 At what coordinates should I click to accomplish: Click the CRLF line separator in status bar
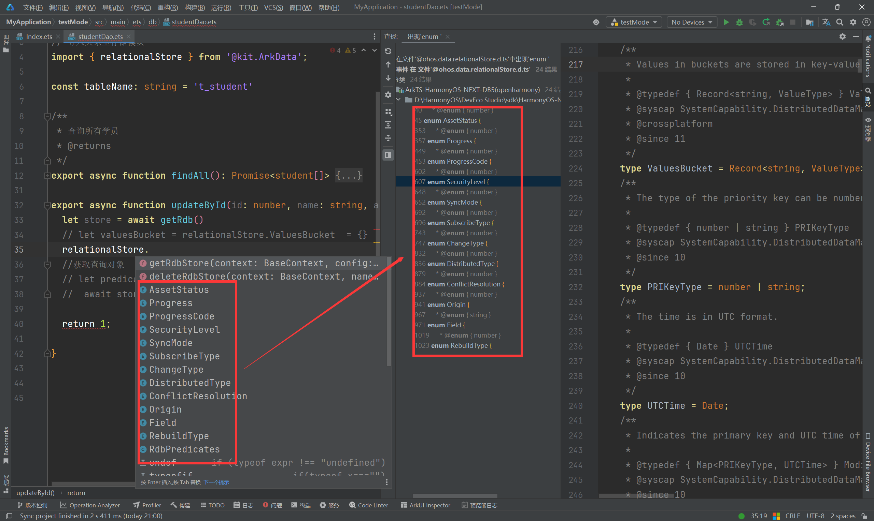click(792, 516)
